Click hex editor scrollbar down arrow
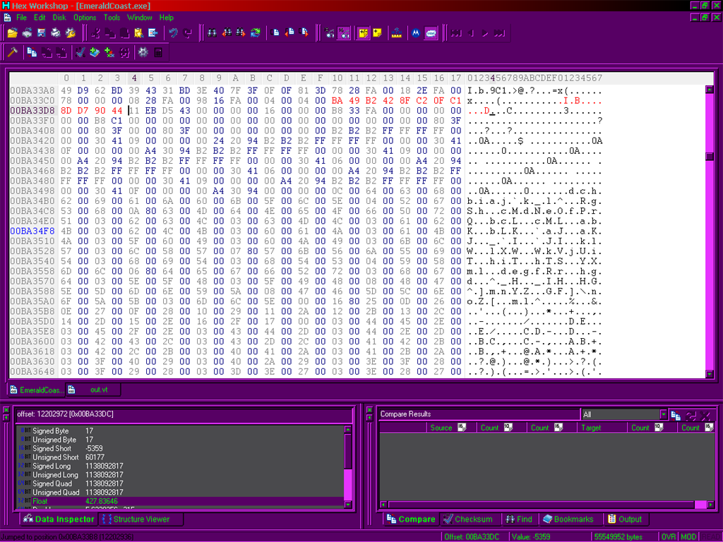The width and height of the screenshot is (723, 542). pos(710,374)
